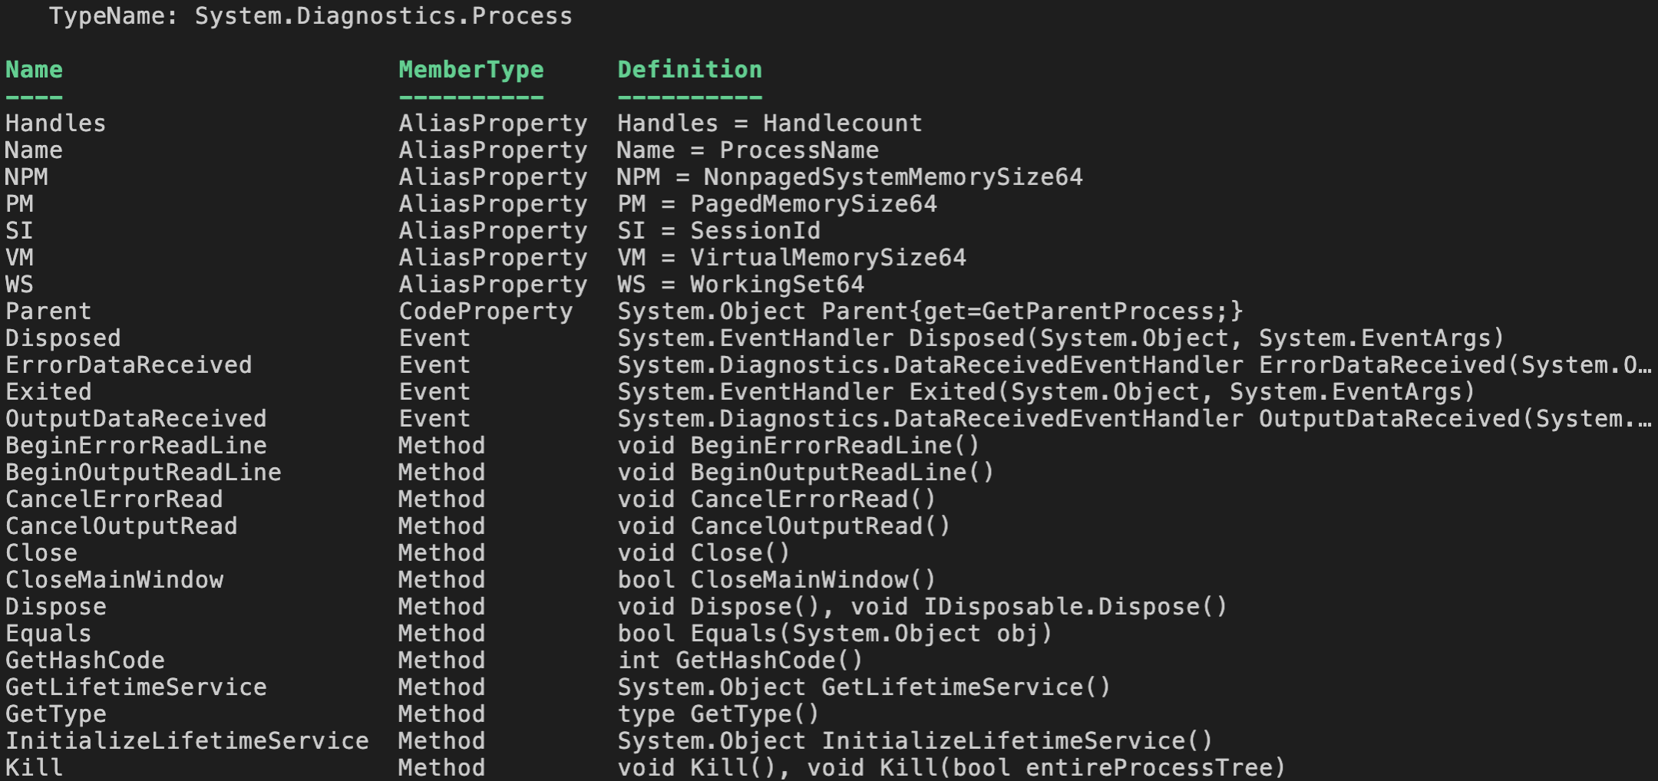The width and height of the screenshot is (1658, 781).
Task: Click the TypeName System.Diagnostics.Process line
Action: [311, 16]
